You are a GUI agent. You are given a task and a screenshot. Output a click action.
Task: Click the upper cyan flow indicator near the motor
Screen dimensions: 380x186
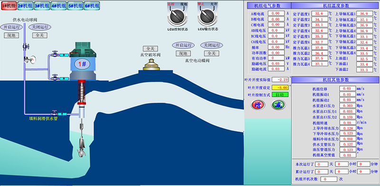[64, 55]
